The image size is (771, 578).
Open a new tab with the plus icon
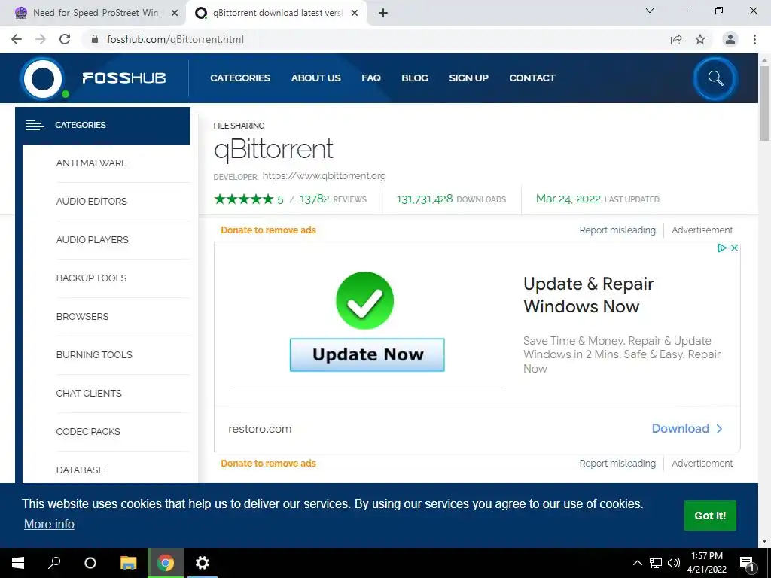coord(383,14)
